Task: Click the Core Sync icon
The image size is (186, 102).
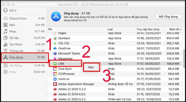Action: (x=55, y=69)
